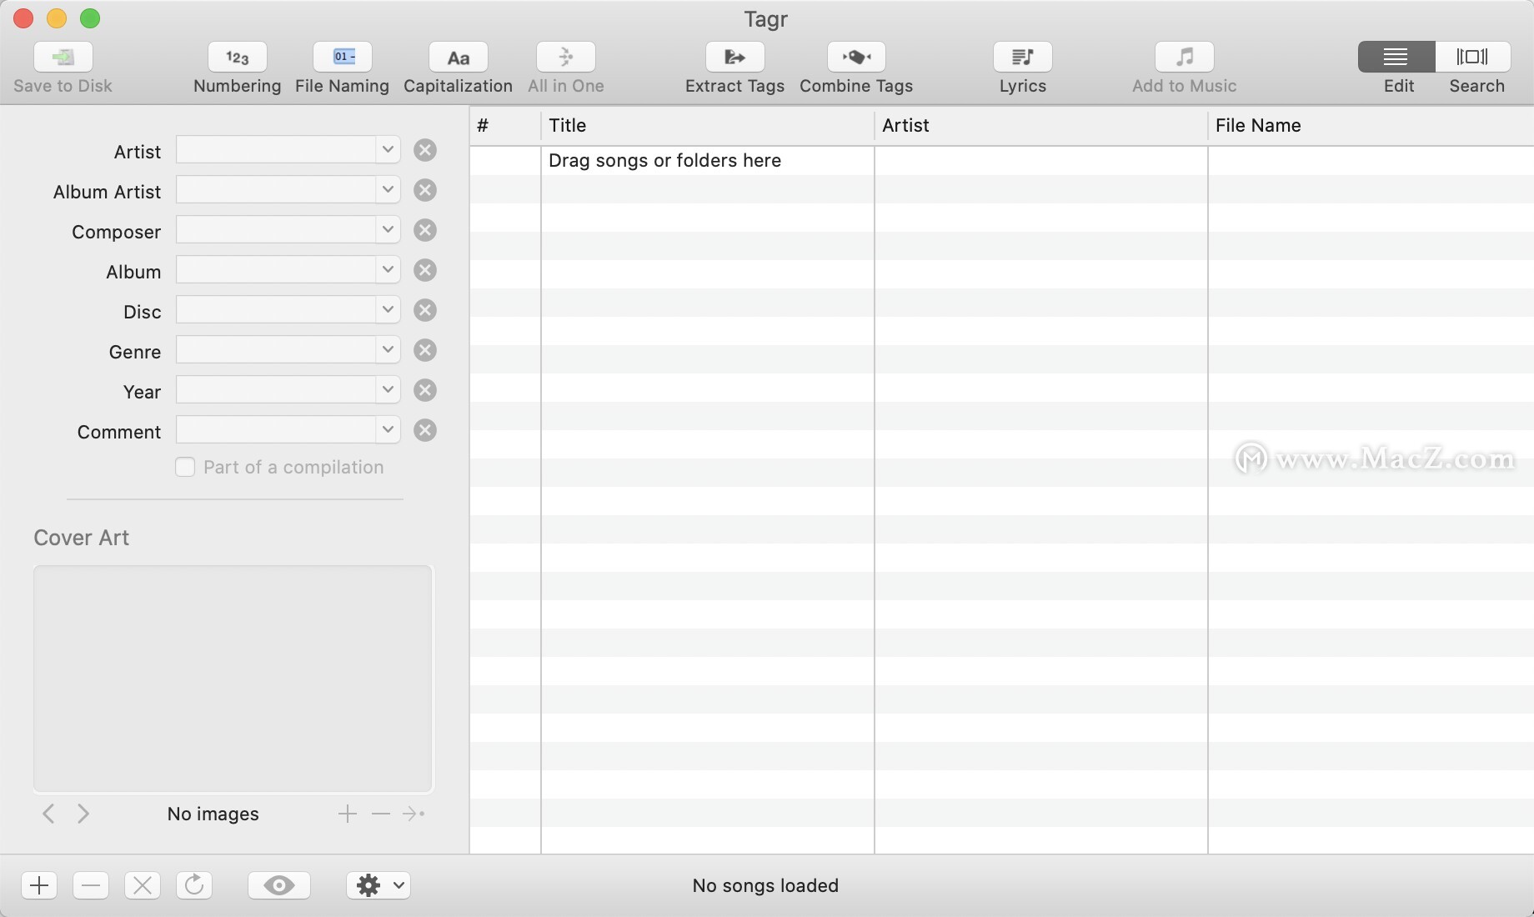The image size is (1534, 917).
Task: Clear the Artist field
Action: [x=425, y=150]
